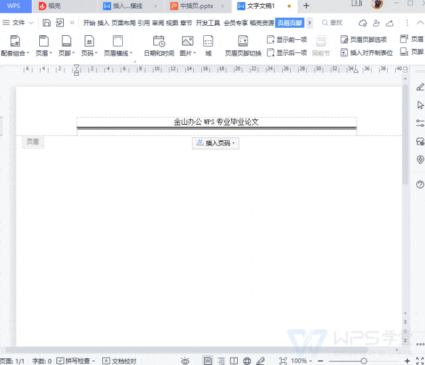Click 插入对齐制表位 insert alignment tab
425x365 pixels.
pyautogui.click(x=367, y=52)
